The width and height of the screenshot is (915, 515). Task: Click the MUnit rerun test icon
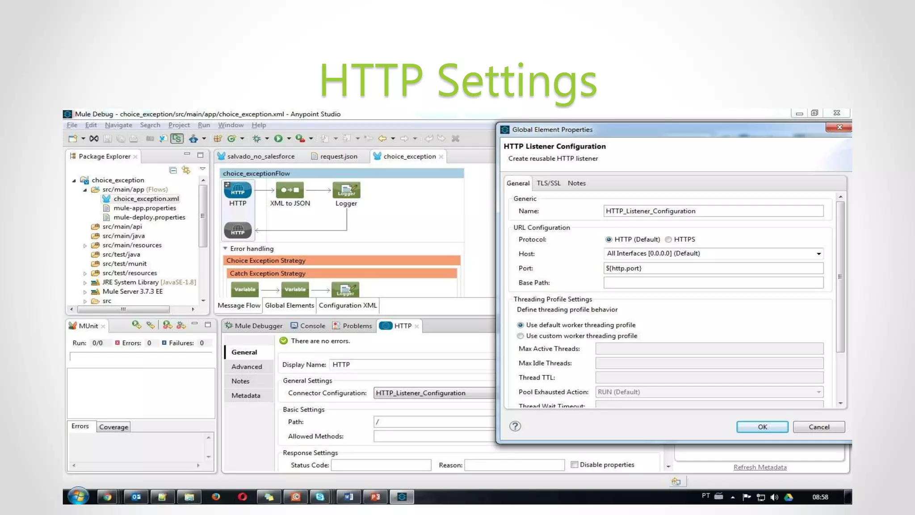[137, 325]
